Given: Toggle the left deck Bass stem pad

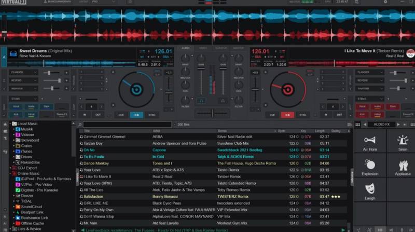Looking at the screenshot, I should coord(47,106).
